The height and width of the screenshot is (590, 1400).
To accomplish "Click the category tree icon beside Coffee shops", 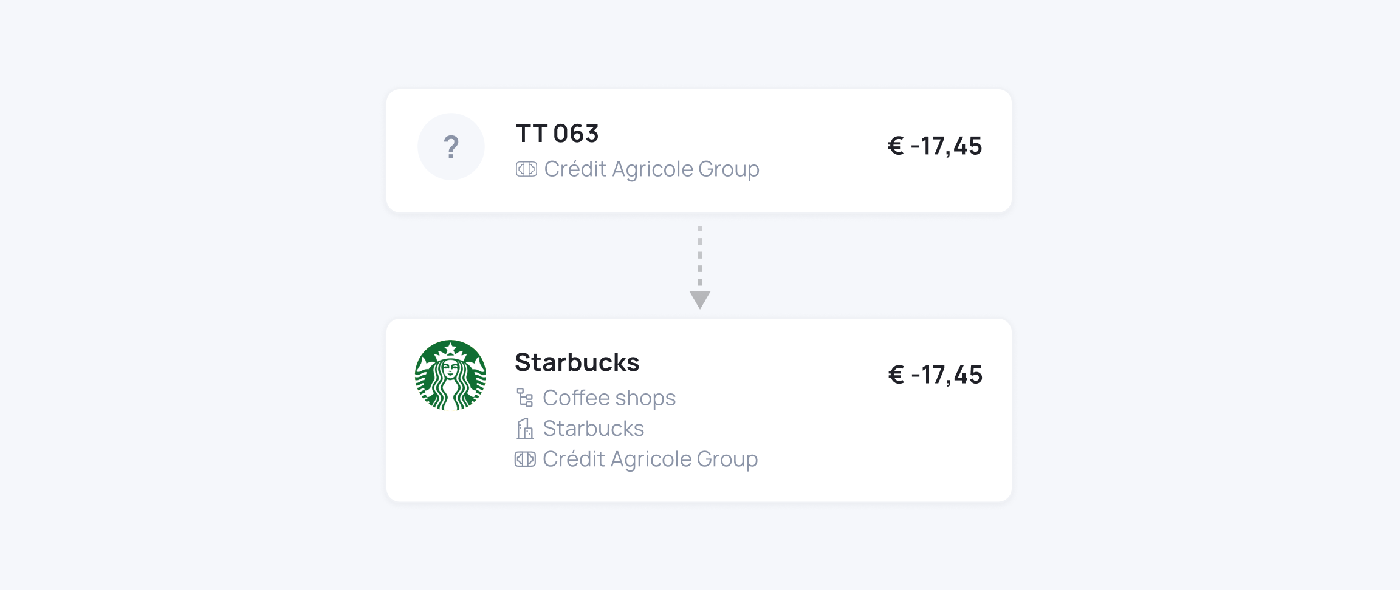I will click(x=525, y=398).
